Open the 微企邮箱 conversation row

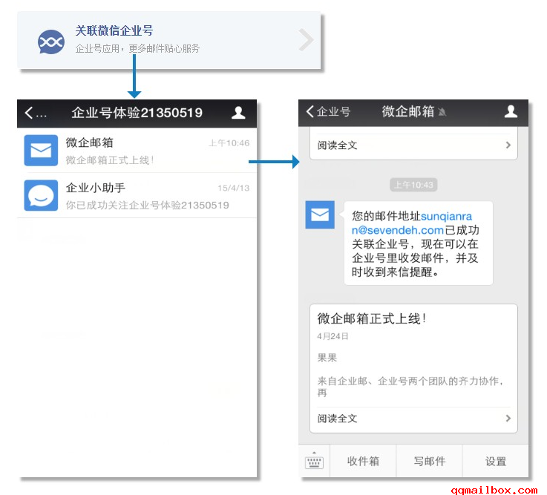(137, 151)
